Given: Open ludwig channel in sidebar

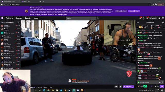Looking at the screenshot, I should 10,44.
